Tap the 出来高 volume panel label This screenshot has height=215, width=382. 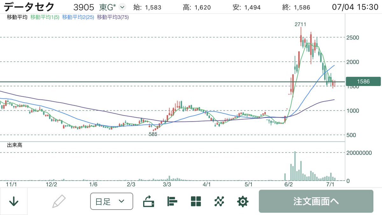tap(15, 146)
